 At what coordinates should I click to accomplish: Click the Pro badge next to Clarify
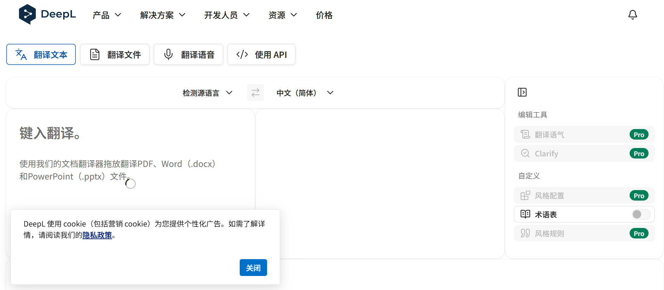point(639,154)
